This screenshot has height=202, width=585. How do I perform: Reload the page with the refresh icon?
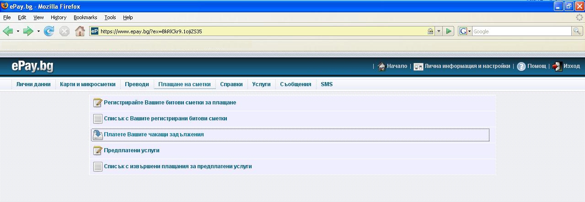49,31
